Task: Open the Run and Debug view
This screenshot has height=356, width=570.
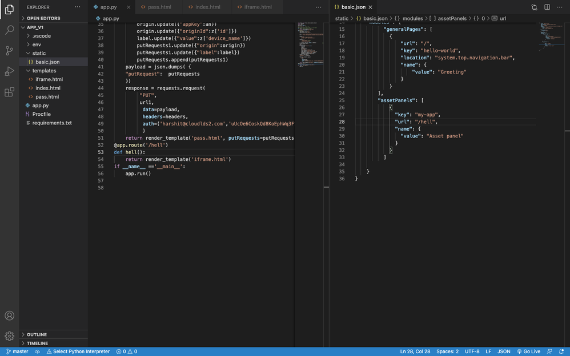Action: pos(9,71)
